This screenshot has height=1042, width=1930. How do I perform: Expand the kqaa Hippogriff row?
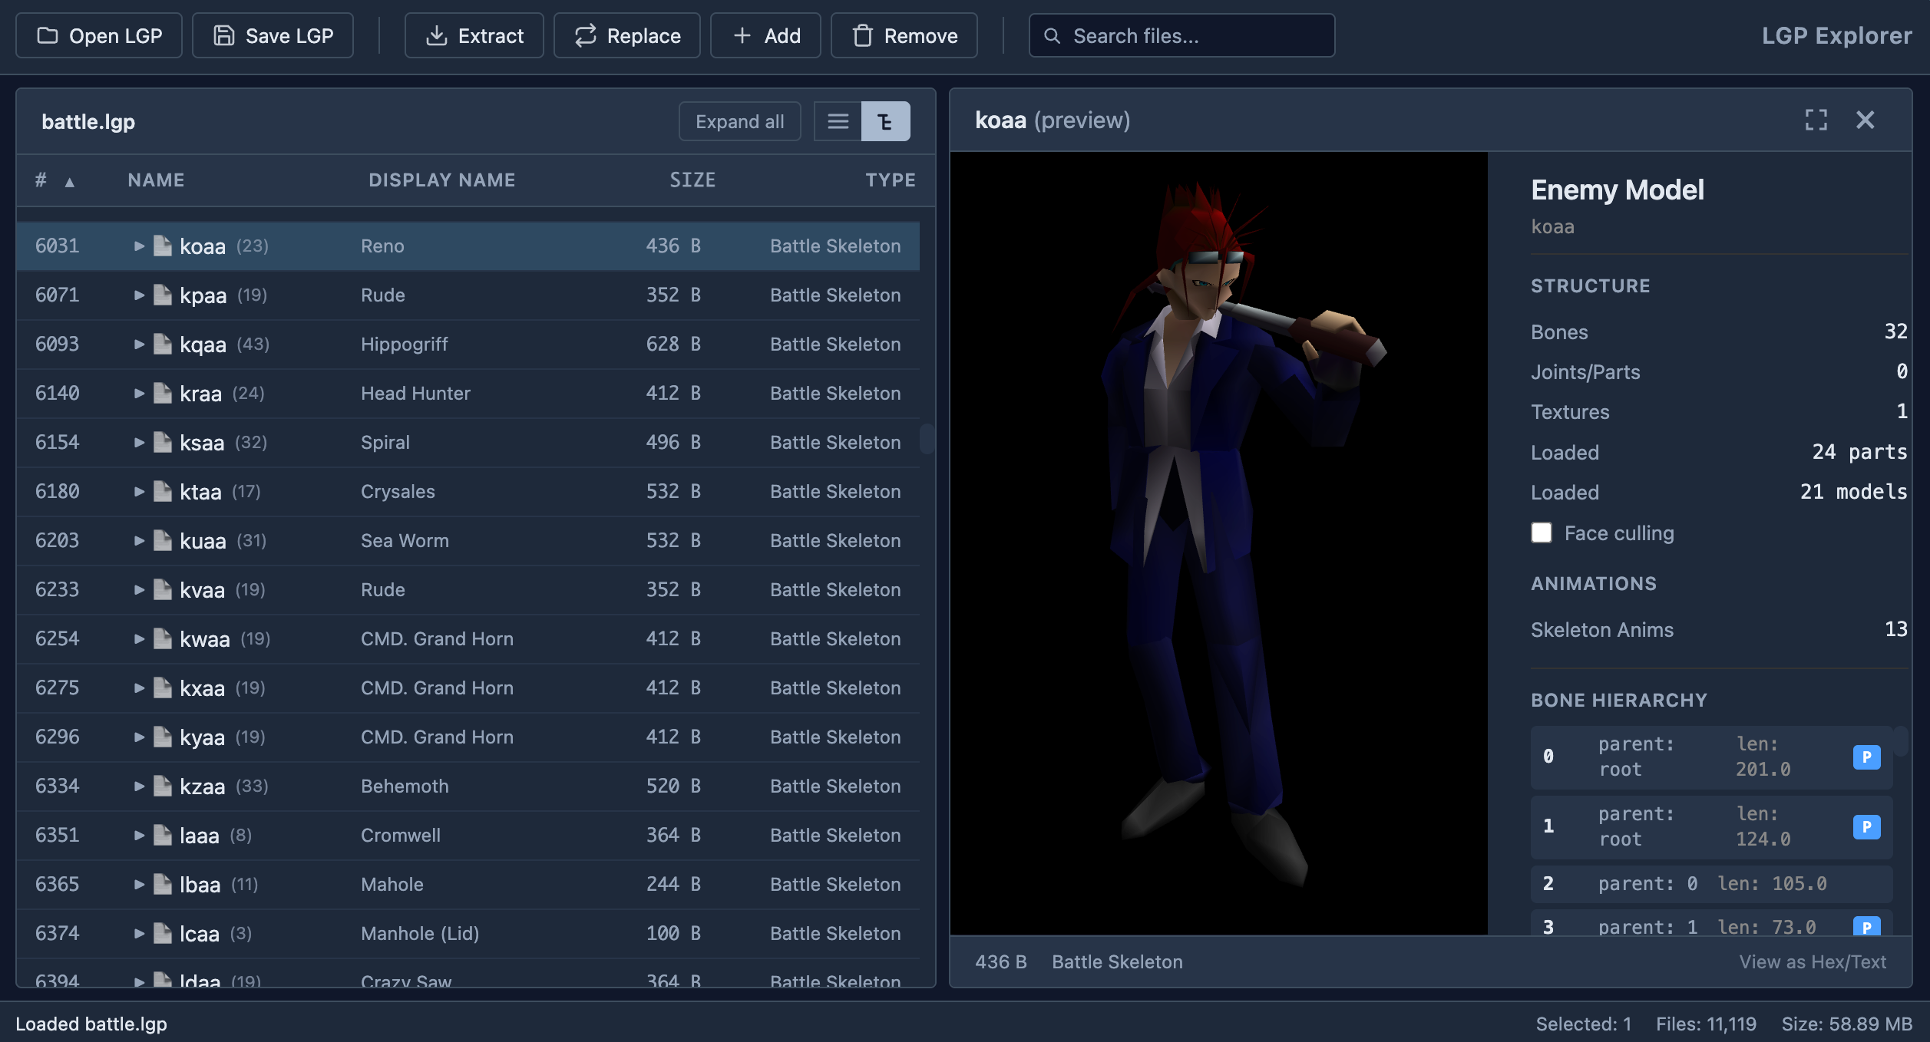point(139,344)
